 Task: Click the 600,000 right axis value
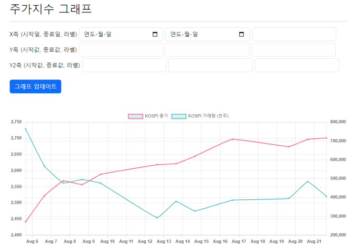pos(338,160)
